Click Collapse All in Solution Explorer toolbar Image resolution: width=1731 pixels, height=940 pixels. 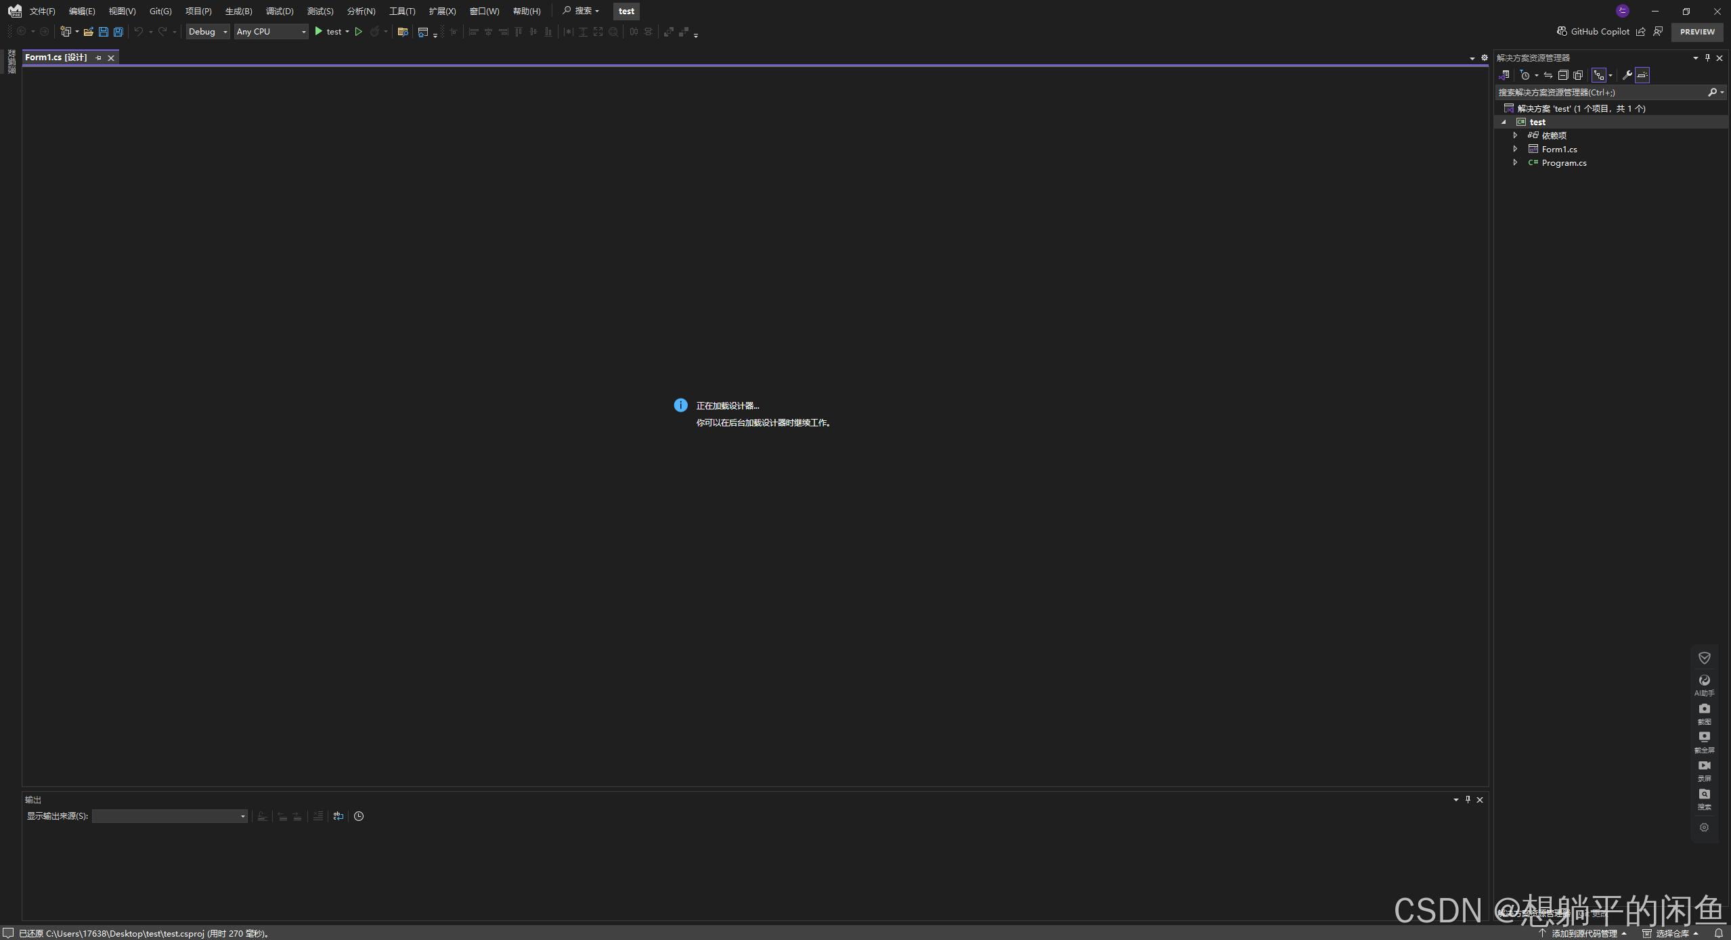(1563, 75)
